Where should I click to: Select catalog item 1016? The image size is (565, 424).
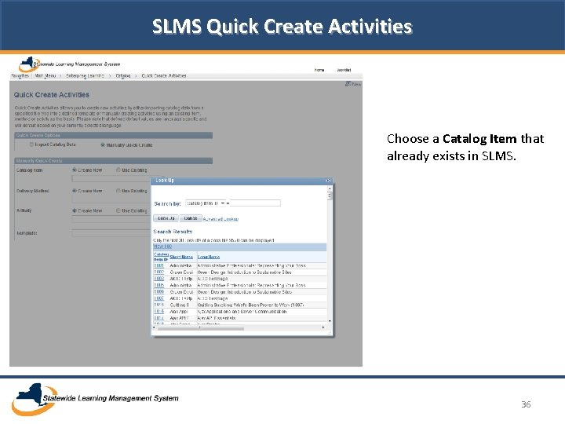coord(159,312)
